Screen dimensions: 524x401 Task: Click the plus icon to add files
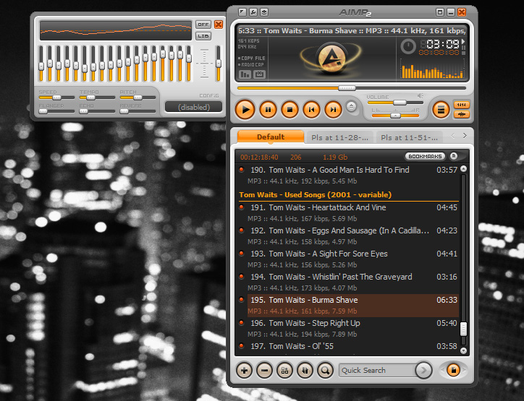[x=245, y=370]
